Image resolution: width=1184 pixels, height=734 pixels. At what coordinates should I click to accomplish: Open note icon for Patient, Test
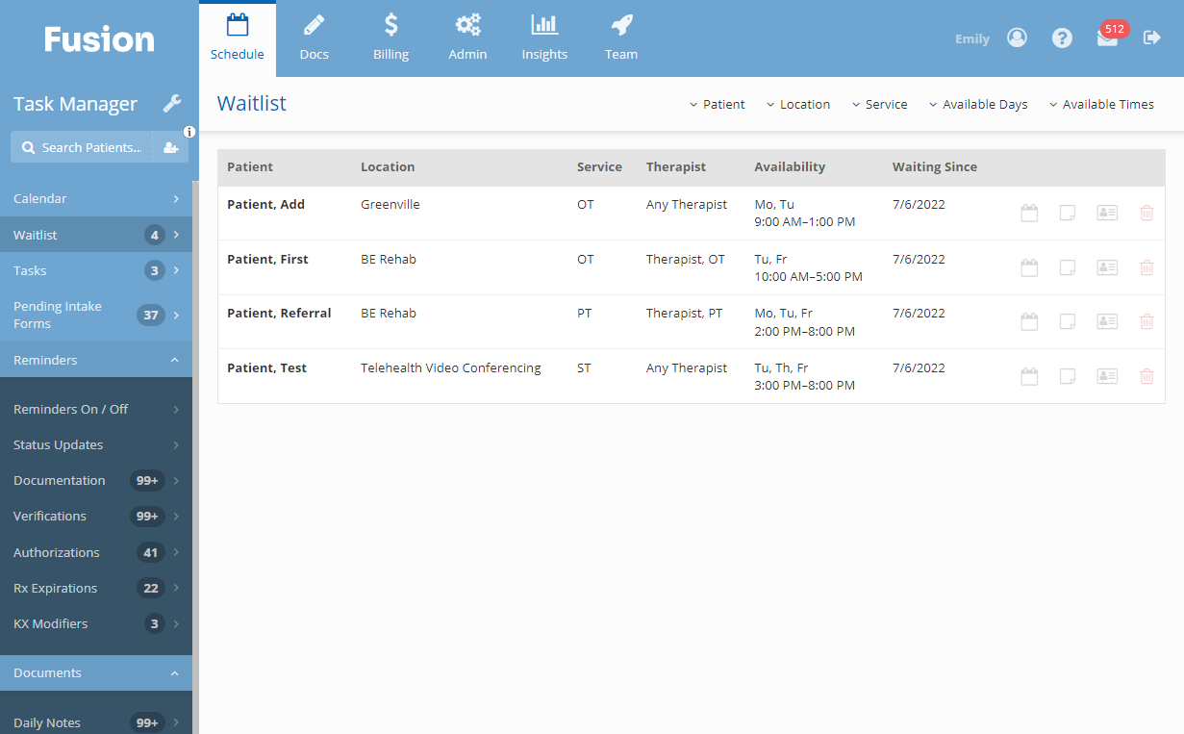click(1068, 376)
